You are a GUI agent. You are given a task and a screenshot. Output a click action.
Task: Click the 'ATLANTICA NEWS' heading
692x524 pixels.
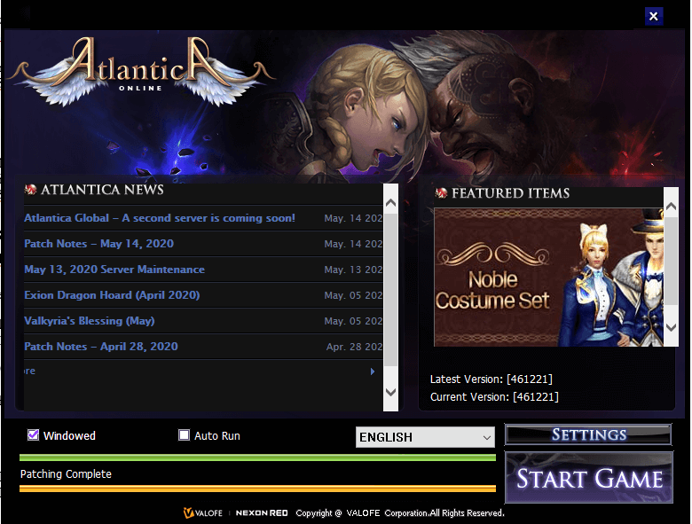click(102, 190)
